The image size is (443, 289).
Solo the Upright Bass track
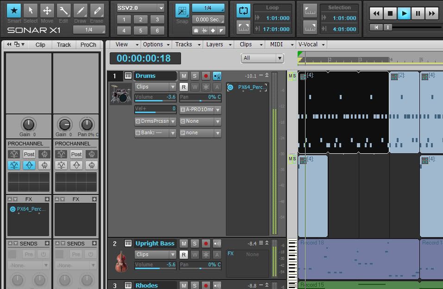(x=194, y=244)
